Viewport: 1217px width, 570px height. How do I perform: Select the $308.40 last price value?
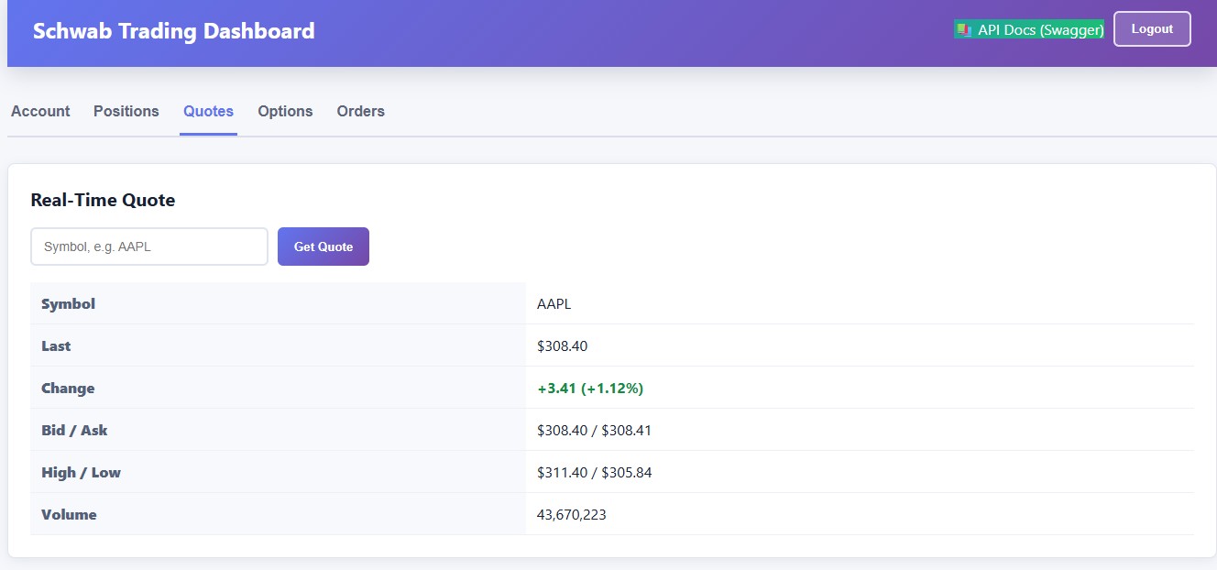click(562, 345)
